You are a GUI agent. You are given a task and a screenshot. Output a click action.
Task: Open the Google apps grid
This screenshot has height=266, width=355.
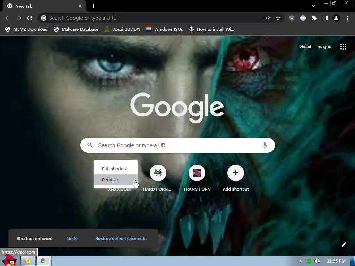[343, 47]
